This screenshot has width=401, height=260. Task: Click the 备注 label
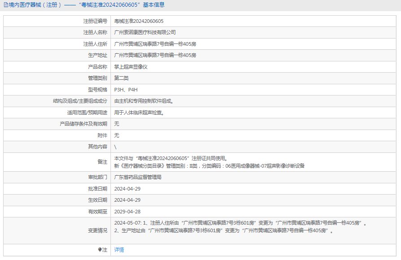(x=102, y=162)
